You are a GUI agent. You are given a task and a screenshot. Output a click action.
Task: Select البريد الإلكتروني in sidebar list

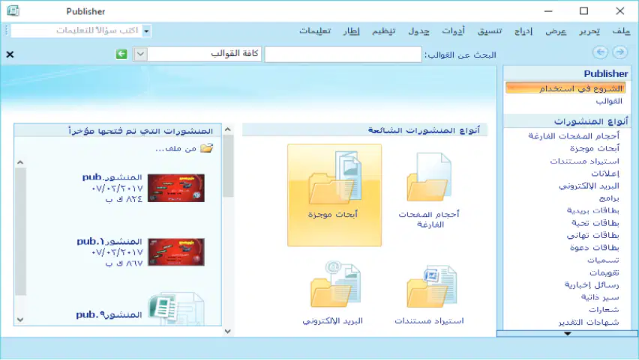[589, 186]
